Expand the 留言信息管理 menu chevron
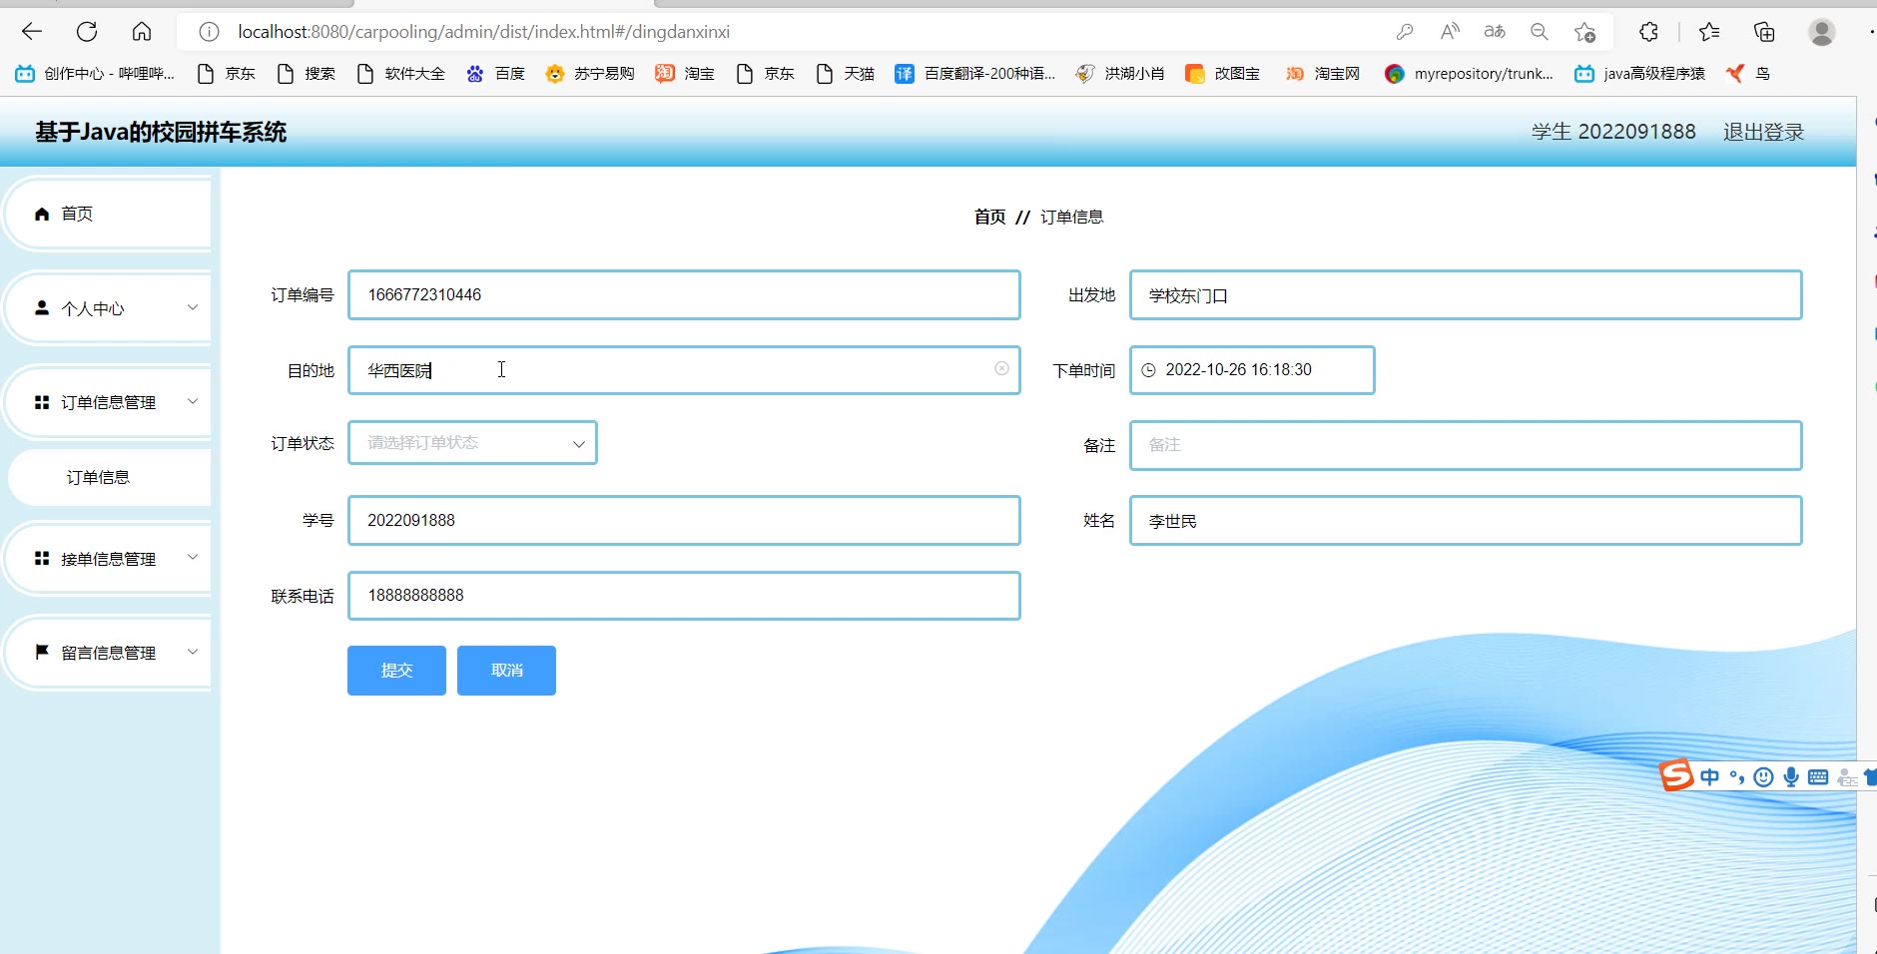1877x954 pixels. coord(193,652)
